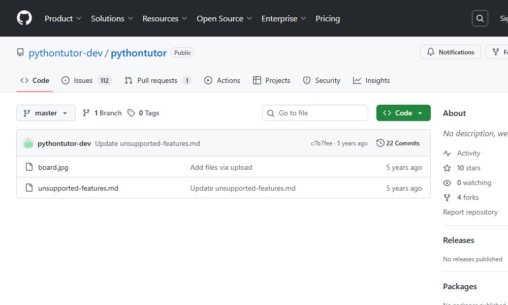The height and width of the screenshot is (305, 508).
Task: View the 0 Tags link
Action: tap(143, 113)
